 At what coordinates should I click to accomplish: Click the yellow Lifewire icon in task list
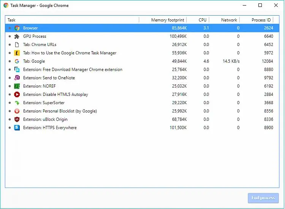[x=17, y=53]
